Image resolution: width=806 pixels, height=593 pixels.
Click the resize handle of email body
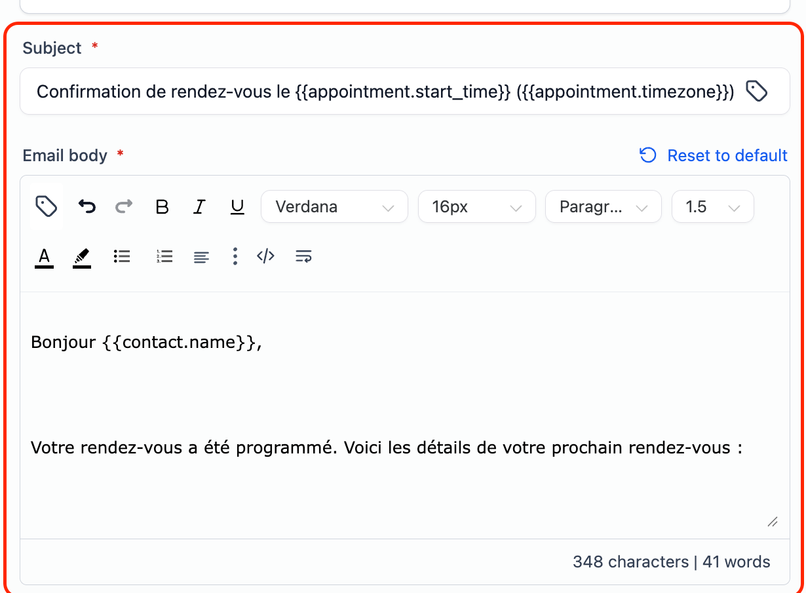click(x=773, y=522)
